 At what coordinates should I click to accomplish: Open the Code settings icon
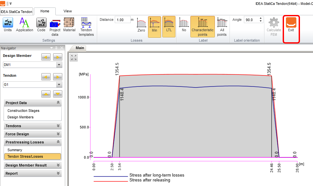(x=41, y=25)
